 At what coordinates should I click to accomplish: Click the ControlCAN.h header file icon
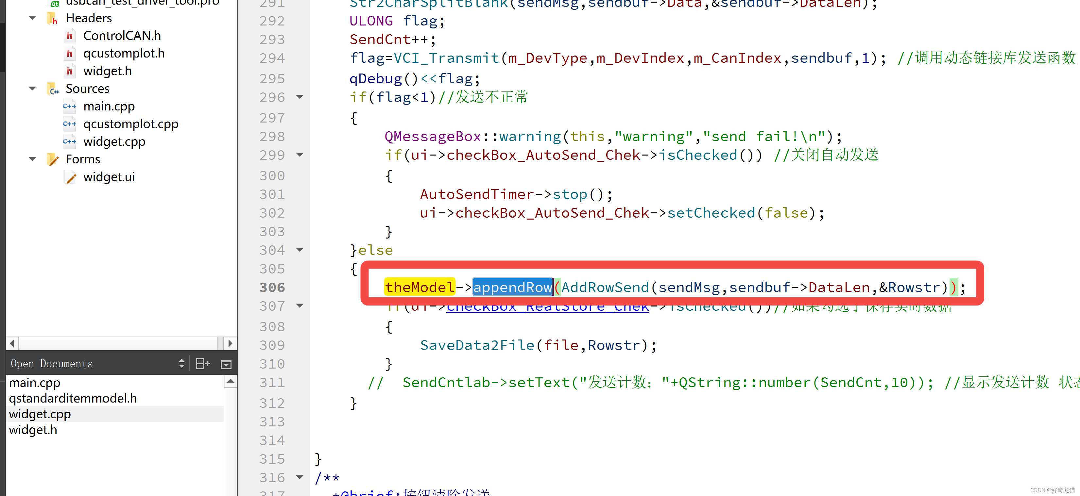click(70, 36)
